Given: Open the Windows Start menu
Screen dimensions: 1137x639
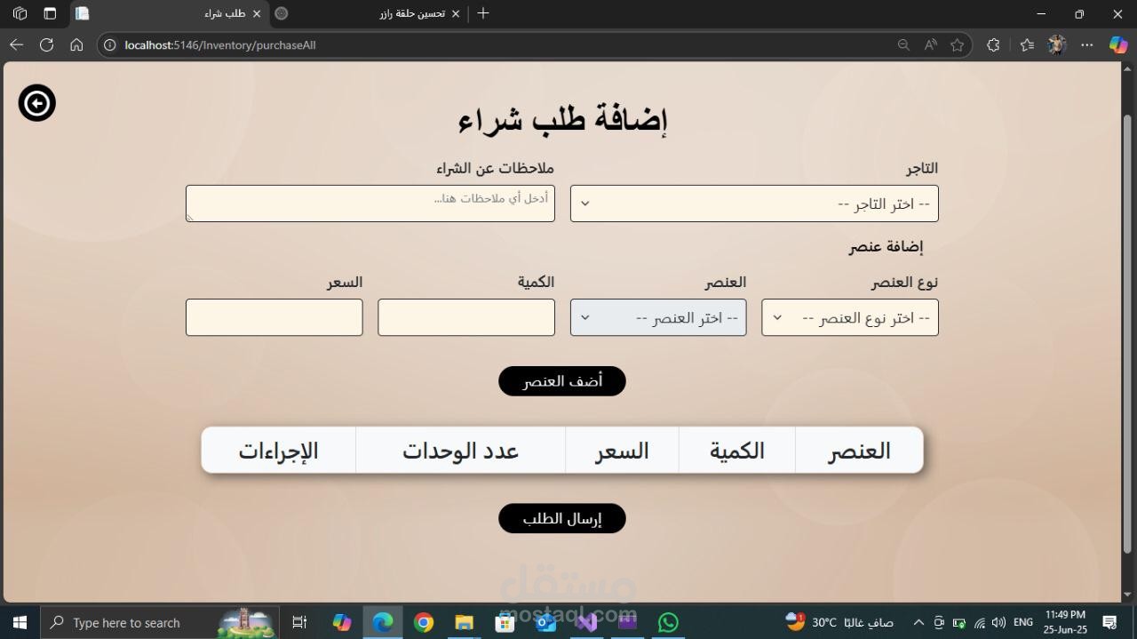Looking at the screenshot, I should coord(20,622).
